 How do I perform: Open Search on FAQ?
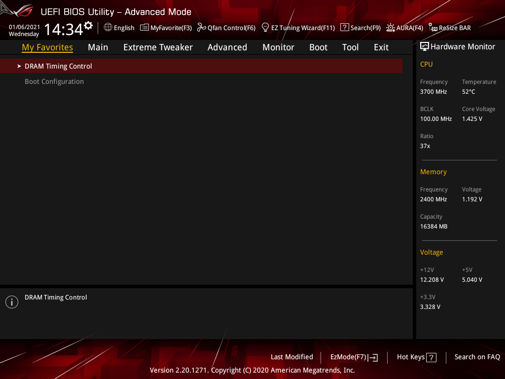pyautogui.click(x=477, y=357)
